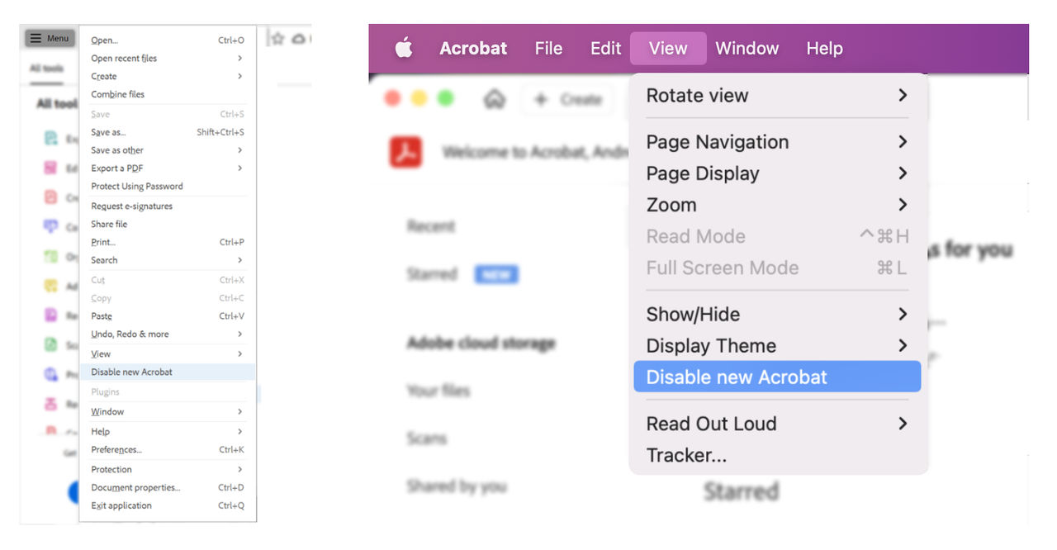The height and width of the screenshot is (550, 1057).
Task: Open the hamburger Menu button
Action: (49, 37)
